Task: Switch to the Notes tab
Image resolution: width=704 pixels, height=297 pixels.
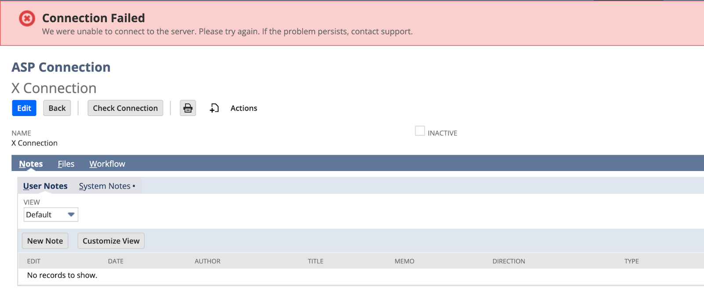Action: point(31,164)
